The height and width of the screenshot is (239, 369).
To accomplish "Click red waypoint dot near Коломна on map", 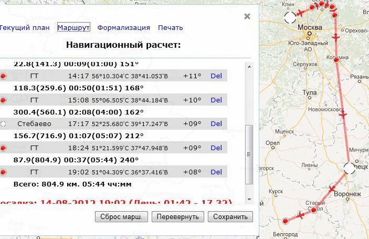I will 337,60.
